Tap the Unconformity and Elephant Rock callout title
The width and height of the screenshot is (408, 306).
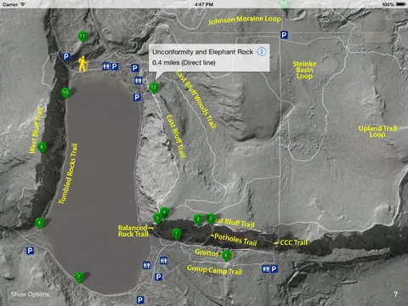202,52
